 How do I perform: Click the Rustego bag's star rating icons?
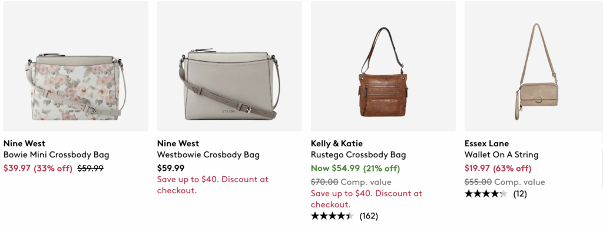(x=332, y=216)
